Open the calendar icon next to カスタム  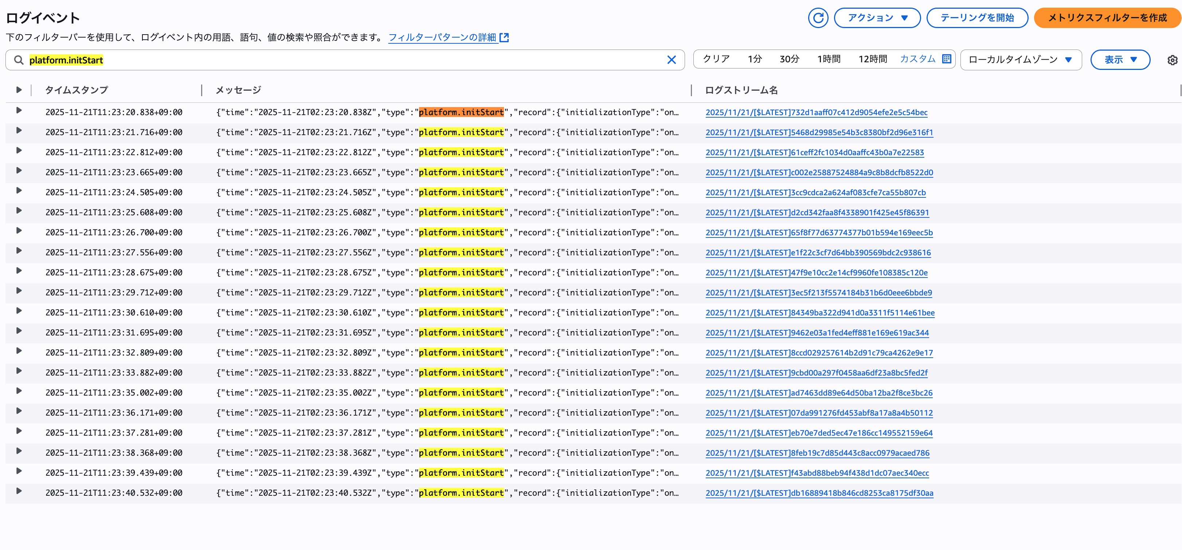[x=947, y=59]
